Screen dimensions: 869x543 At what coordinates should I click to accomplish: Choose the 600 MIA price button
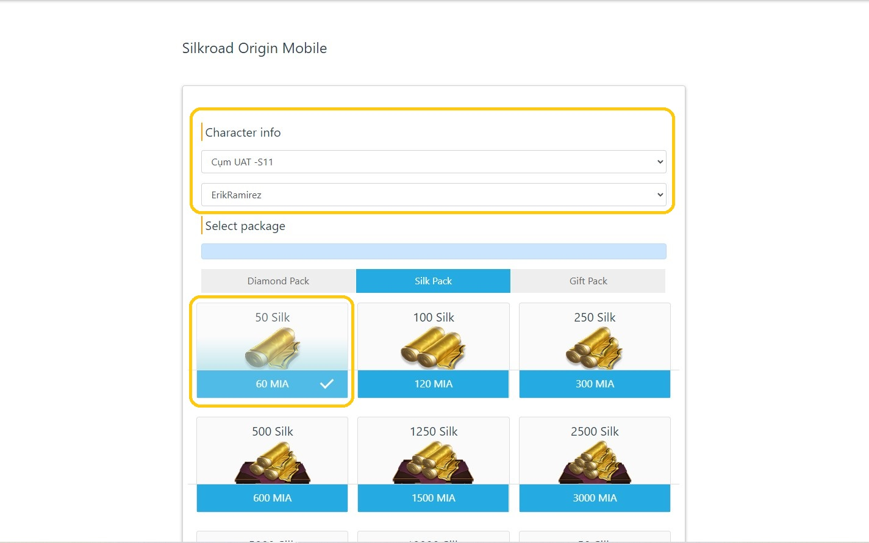[272, 498]
